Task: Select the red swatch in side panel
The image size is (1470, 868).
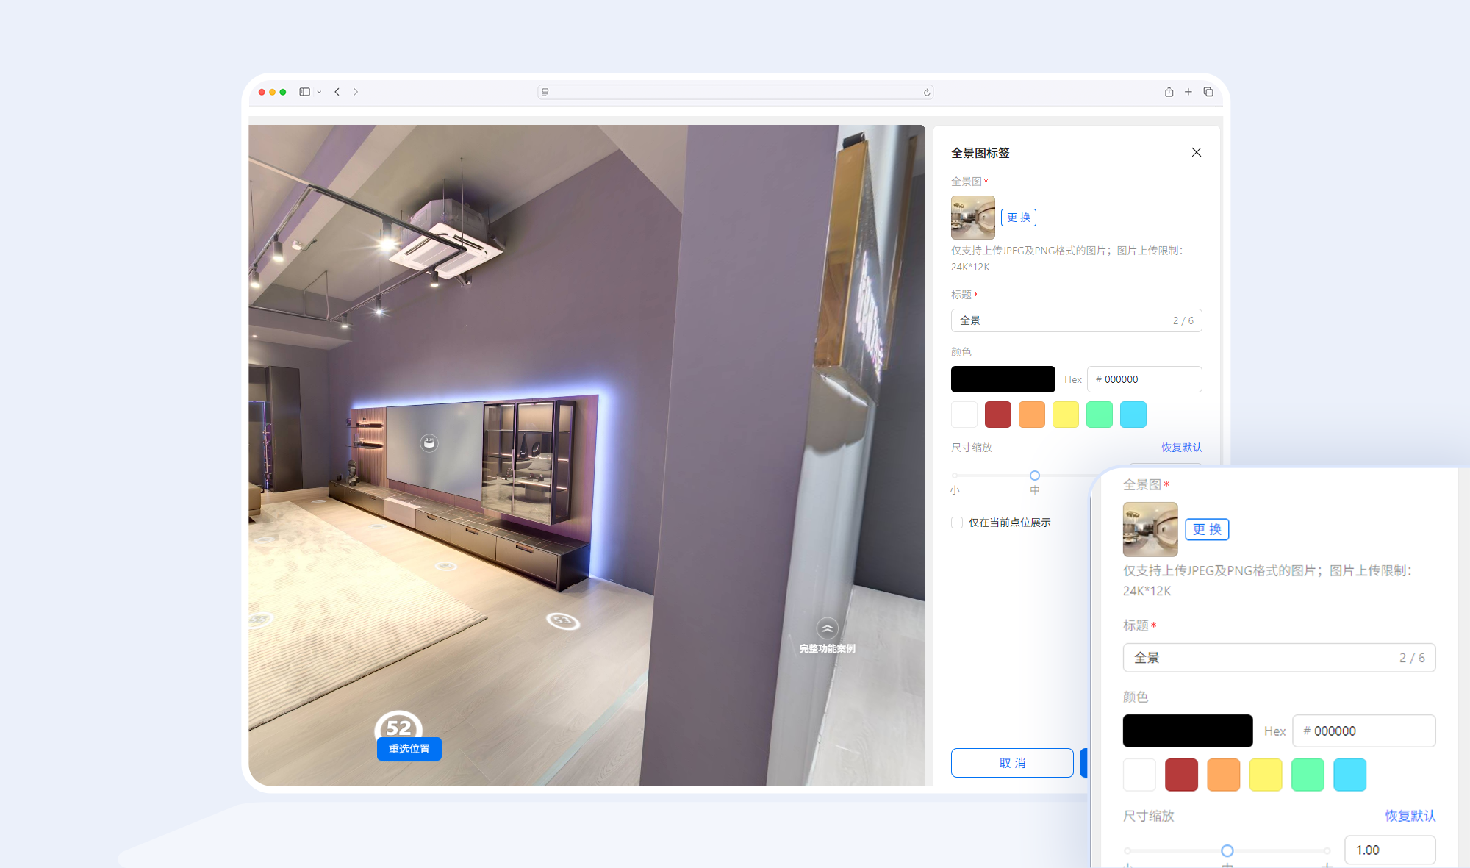Action: coord(998,415)
